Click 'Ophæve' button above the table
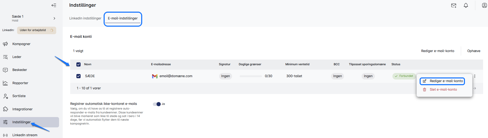The height and width of the screenshot is (138, 488). (x=473, y=51)
